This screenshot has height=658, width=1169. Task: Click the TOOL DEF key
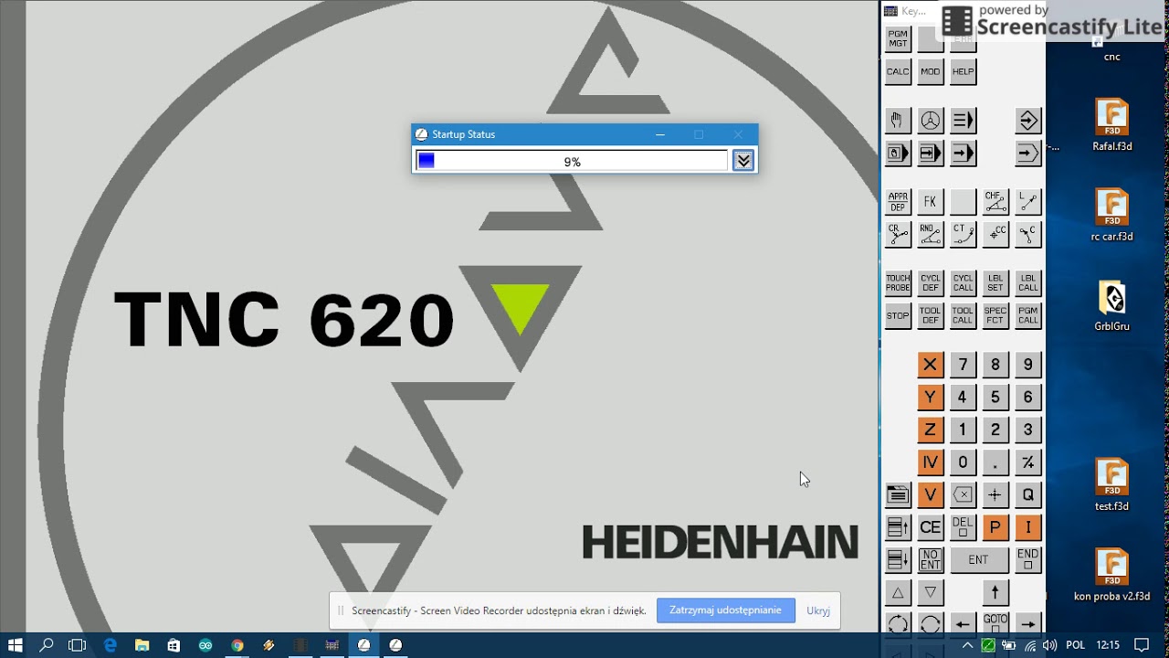(930, 316)
